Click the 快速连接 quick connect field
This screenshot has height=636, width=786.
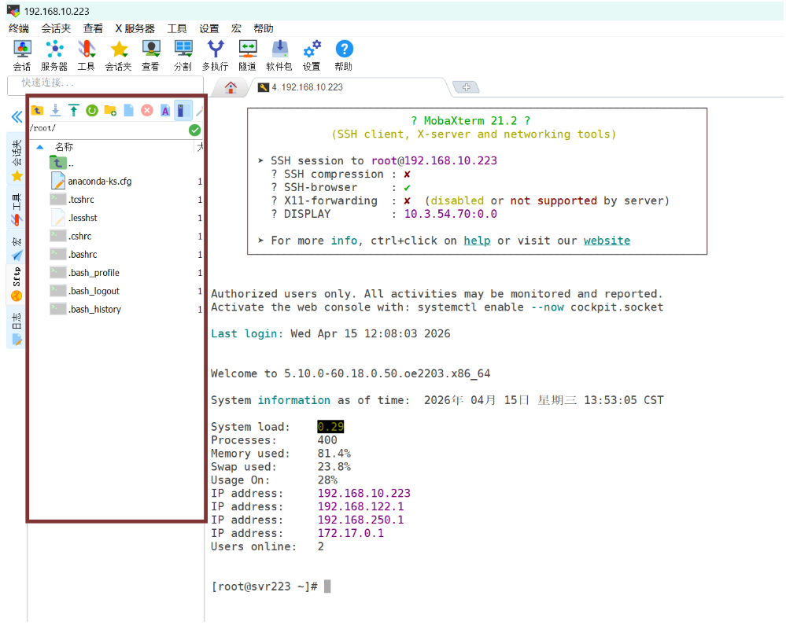pos(105,85)
